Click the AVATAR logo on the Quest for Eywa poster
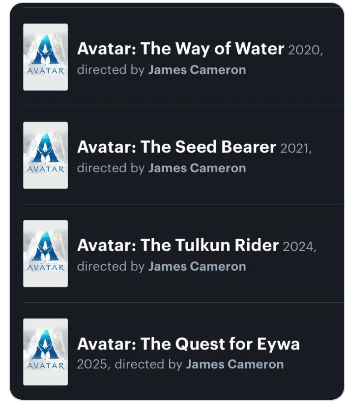Screen dimensions: 347x415 pyautogui.click(x=45, y=365)
